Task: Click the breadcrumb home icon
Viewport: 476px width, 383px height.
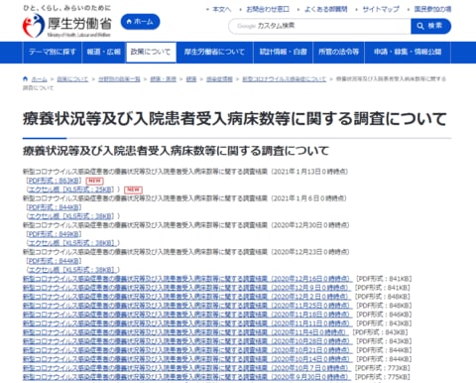Action: [x=25, y=79]
